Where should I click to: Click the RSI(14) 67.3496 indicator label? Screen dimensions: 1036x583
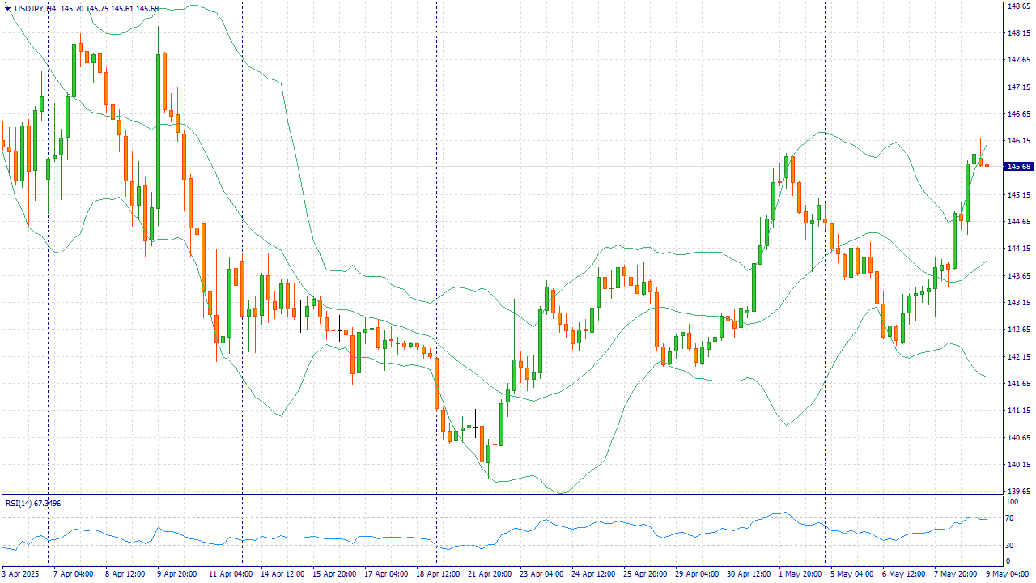click(33, 504)
